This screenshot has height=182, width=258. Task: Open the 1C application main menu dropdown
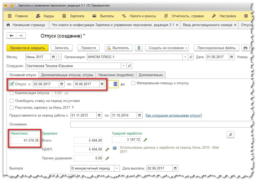[12, 5]
